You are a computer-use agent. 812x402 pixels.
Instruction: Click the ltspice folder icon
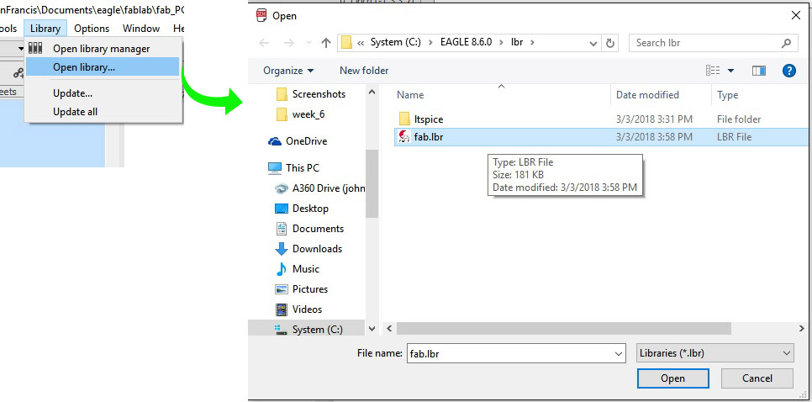point(404,119)
